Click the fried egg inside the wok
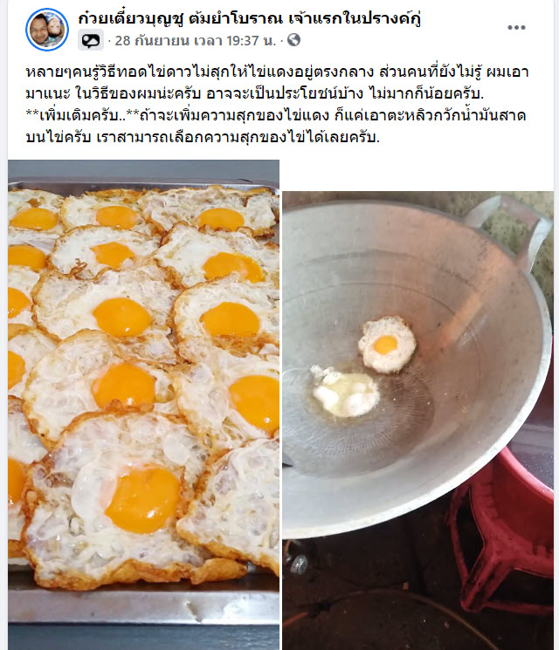 tap(387, 345)
